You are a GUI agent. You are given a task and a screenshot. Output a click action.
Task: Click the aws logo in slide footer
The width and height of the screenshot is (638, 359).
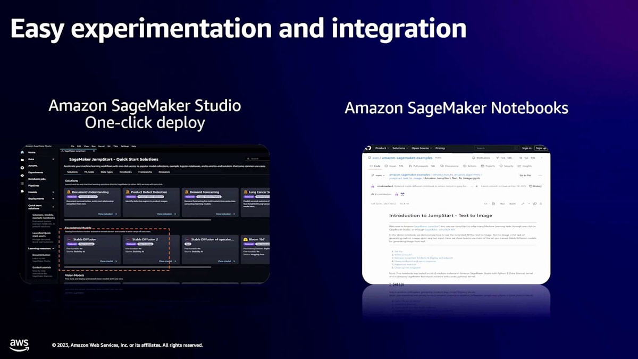19,345
